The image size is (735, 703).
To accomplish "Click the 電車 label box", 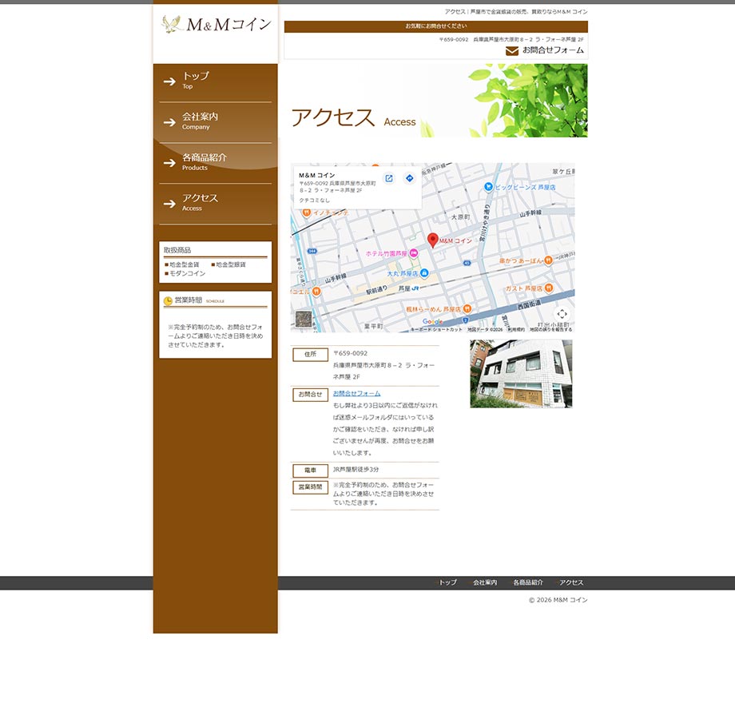I will pos(310,470).
